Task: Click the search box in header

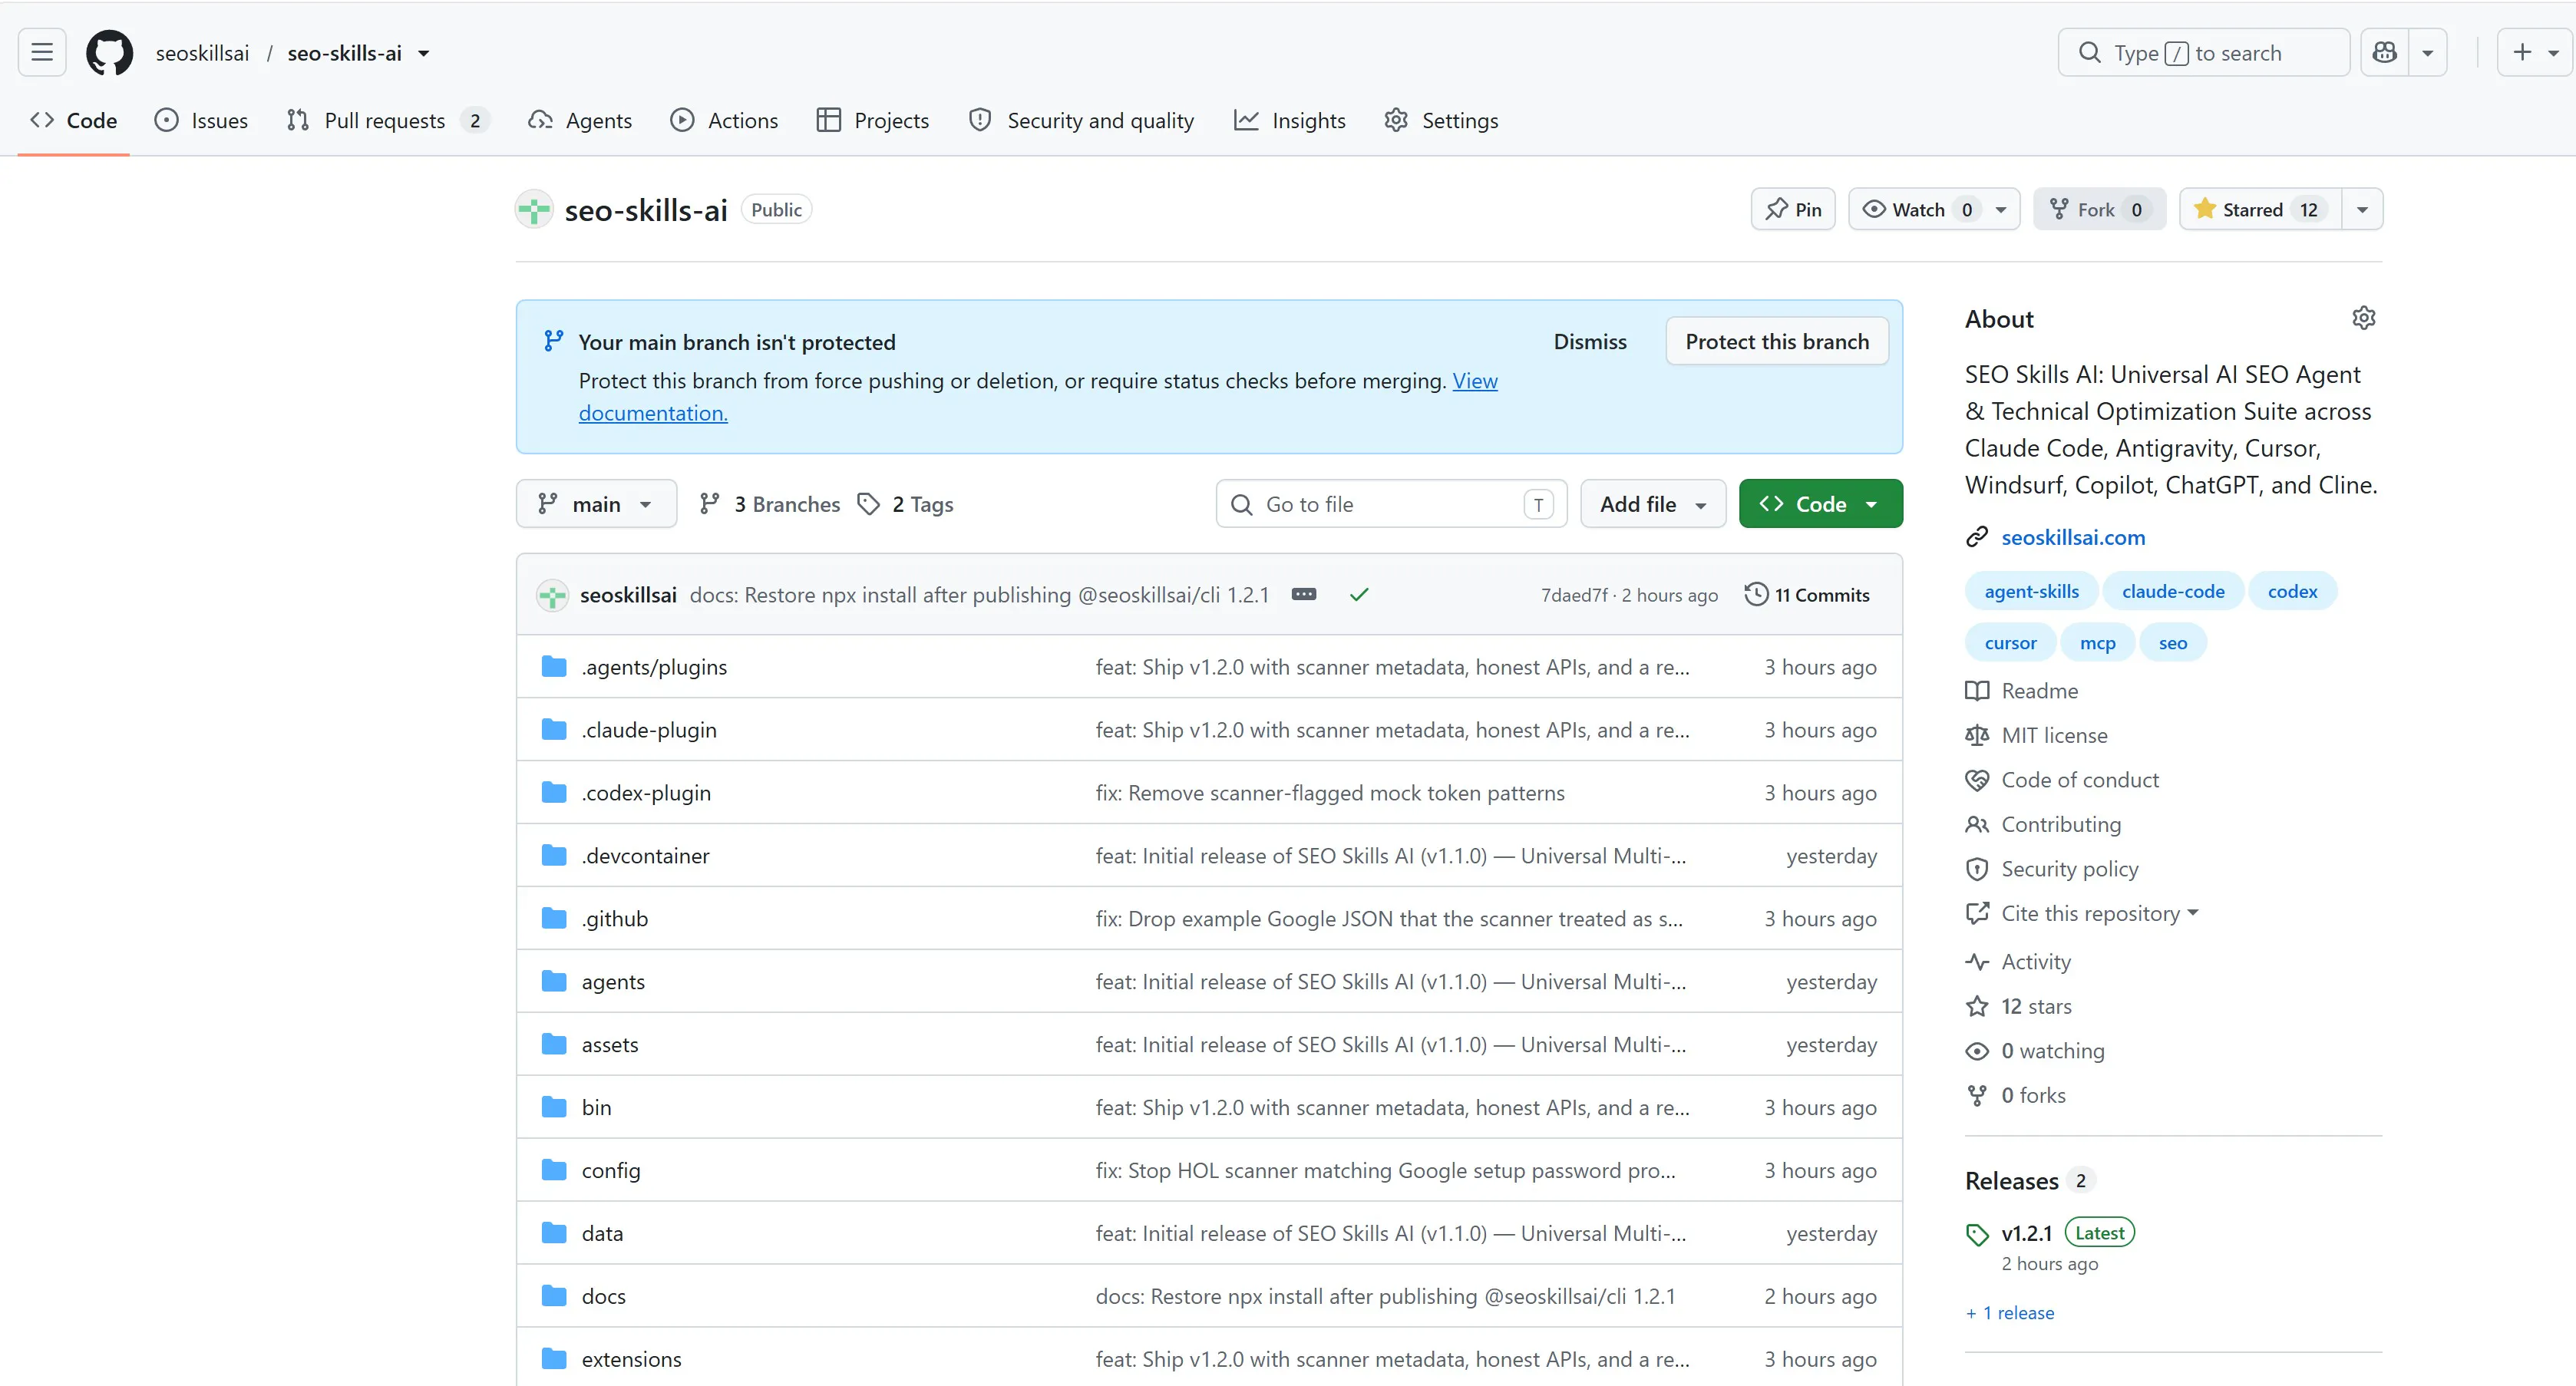Action: (2203, 52)
